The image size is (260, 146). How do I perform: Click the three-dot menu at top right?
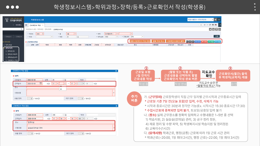pyautogui.click(x=255, y=7)
